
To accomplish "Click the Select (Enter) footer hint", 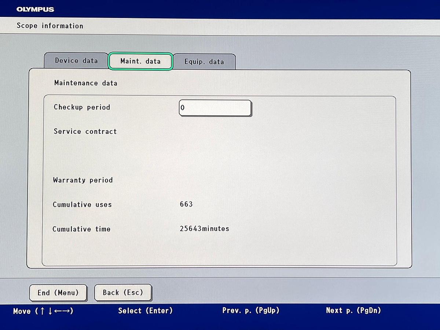I will coord(145,311).
